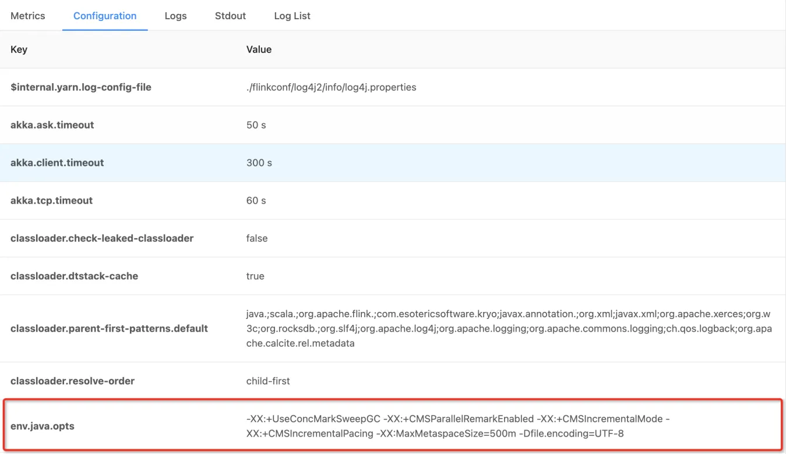Select the $internal.yarn.log-config-file key
The image size is (786, 454).
pyautogui.click(x=81, y=87)
